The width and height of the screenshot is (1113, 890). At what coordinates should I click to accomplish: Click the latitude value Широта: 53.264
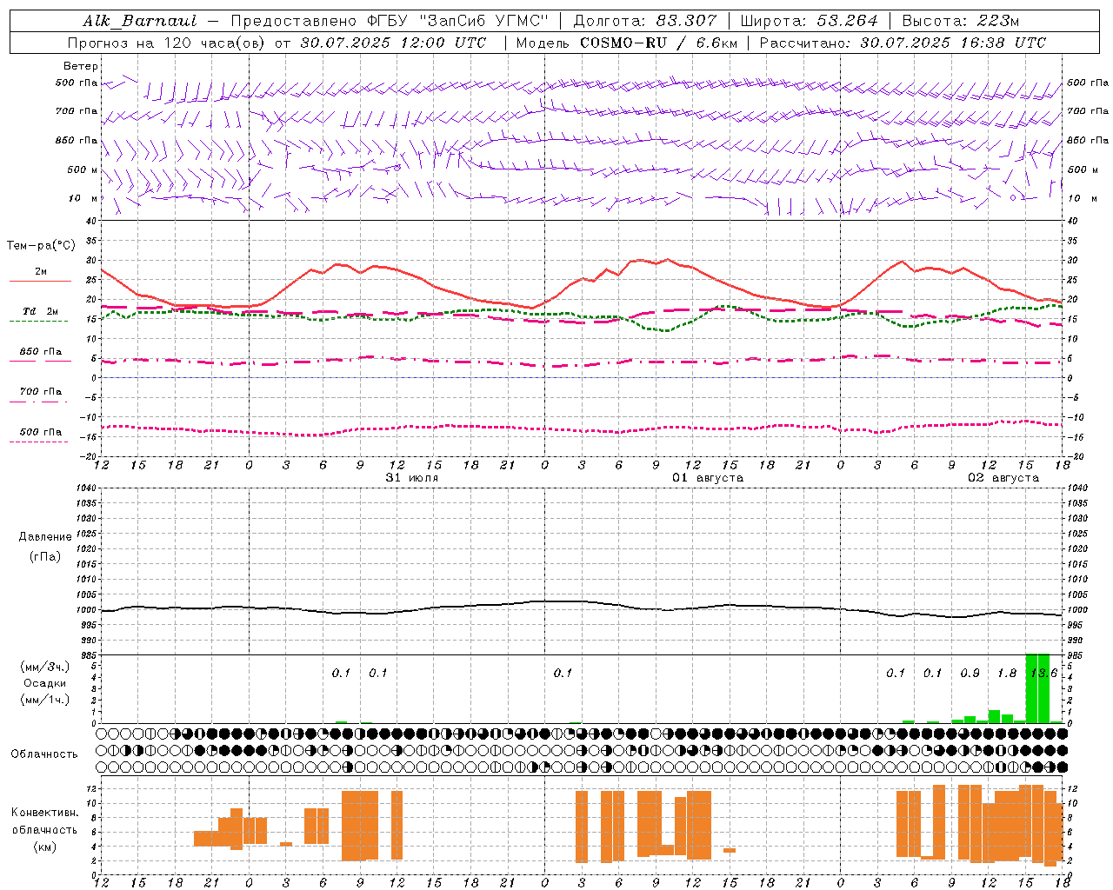810,21
